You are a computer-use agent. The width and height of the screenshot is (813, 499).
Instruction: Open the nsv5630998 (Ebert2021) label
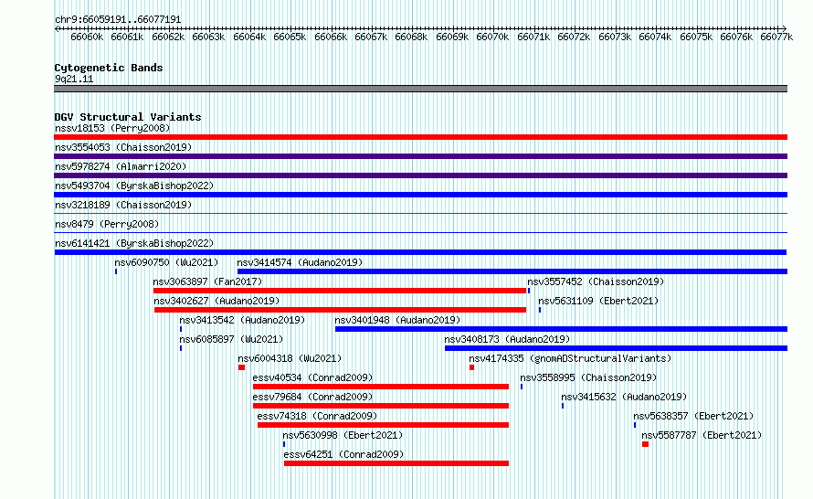(343, 435)
